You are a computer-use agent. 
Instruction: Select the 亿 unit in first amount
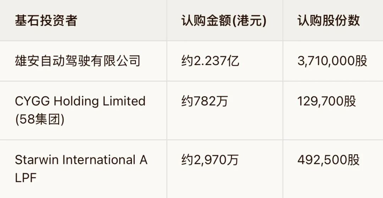click(233, 61)
